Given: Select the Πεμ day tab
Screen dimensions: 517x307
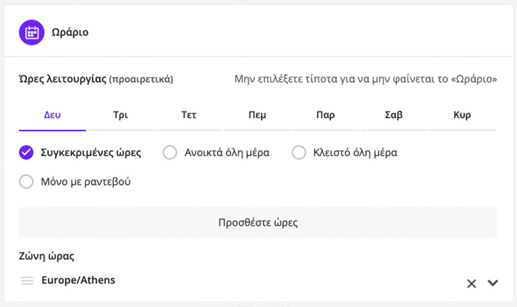Looking at the screenshot, I should 257,115.
